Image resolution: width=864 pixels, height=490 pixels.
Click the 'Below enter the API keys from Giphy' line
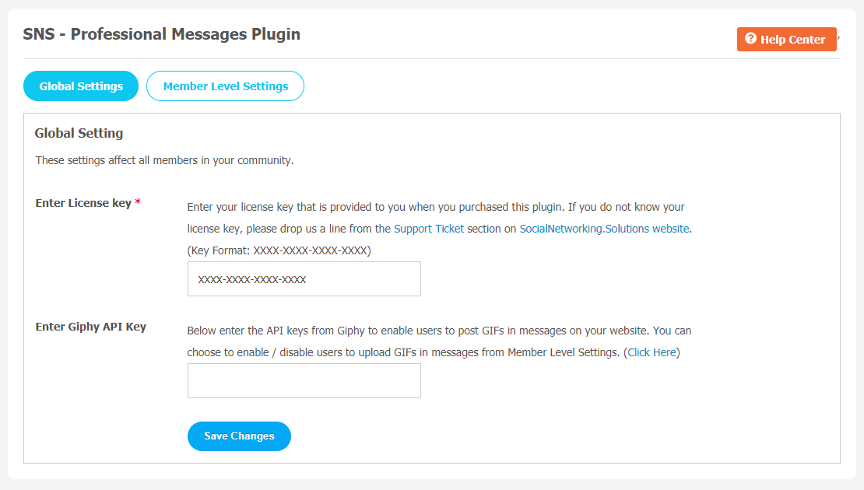click(x=439, y=331)
